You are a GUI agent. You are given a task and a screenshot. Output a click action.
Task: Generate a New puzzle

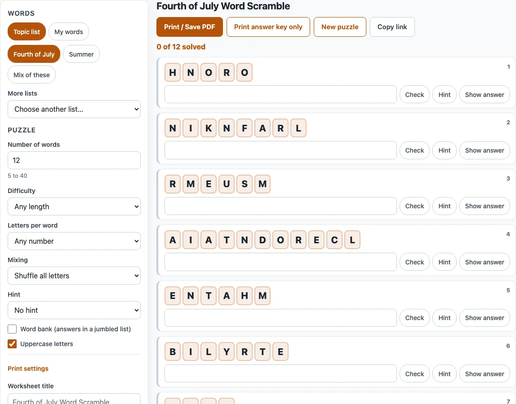point(340,27)
